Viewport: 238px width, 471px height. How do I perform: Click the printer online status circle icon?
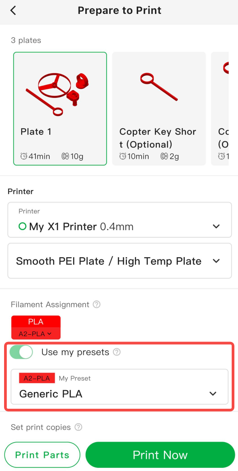coord(23,226)
